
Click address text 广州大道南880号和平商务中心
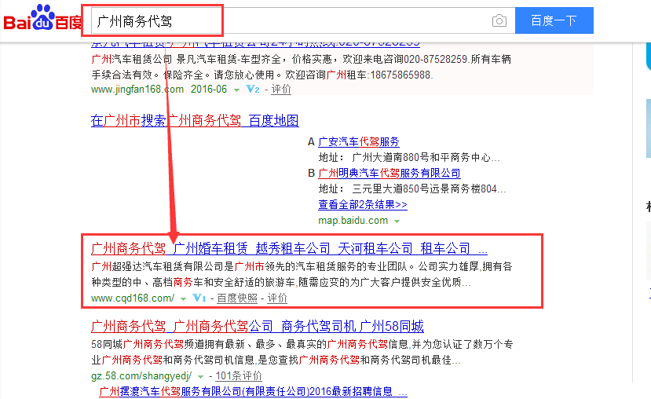click(x=426, y=158)
